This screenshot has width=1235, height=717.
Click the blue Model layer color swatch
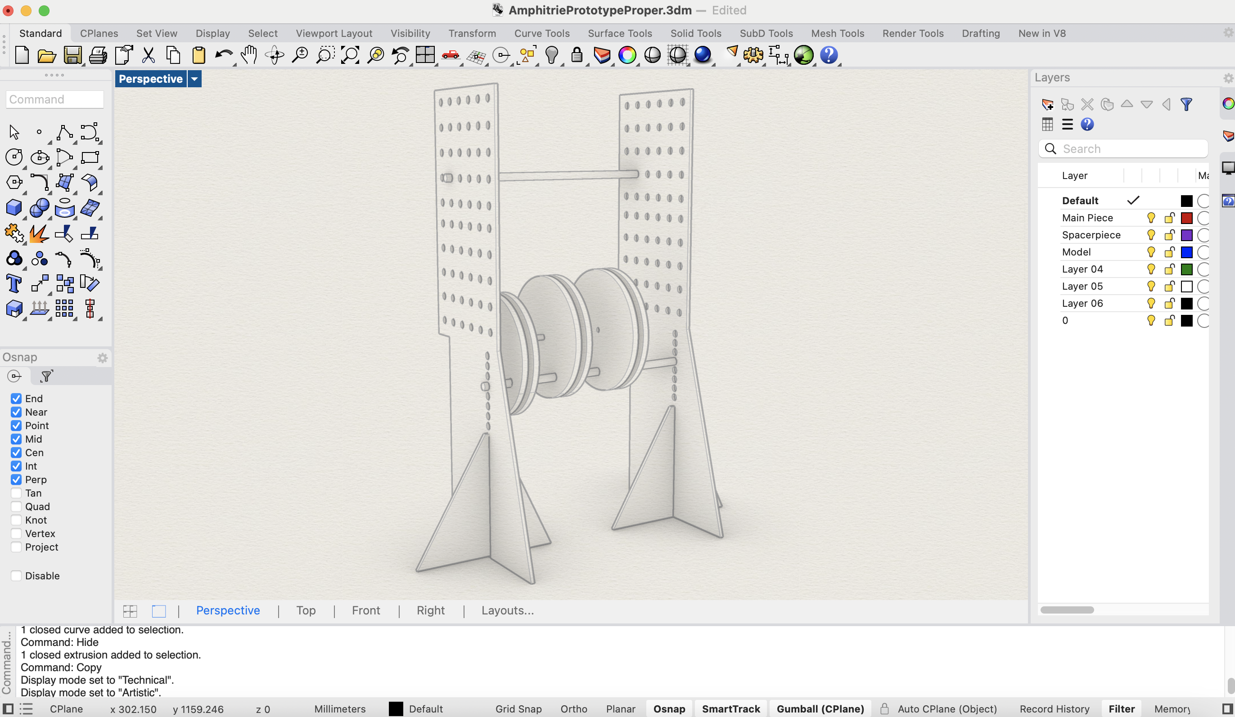coord(1186,252)
